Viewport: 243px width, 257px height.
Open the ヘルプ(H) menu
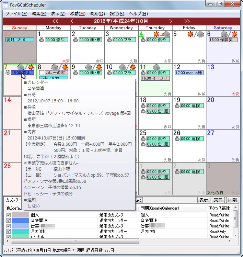click(x=138, y=14)
